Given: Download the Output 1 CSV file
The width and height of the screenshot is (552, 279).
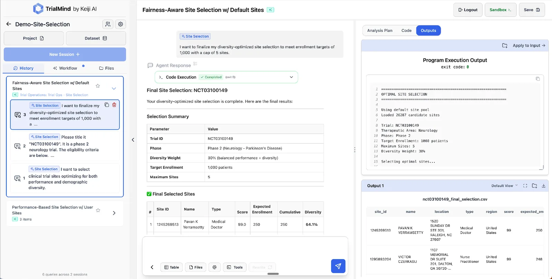Looking at the screenshot, I should [544, 186].
